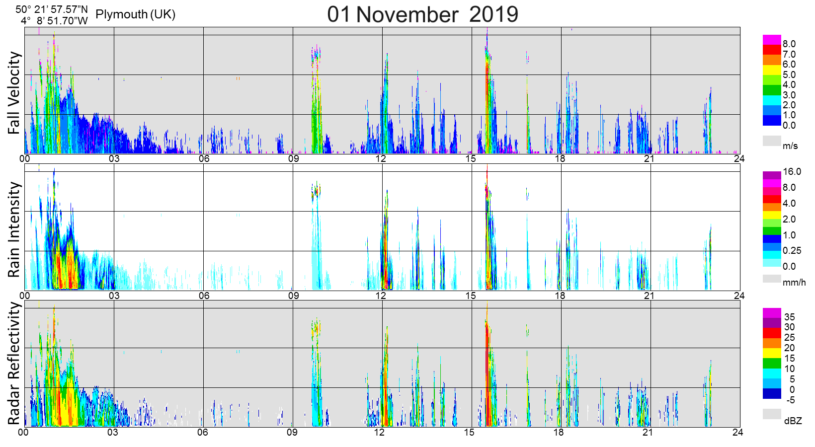The image size is (815, 447).
Task: Select the red swatch in the Fall Velocity legend
Action: (x=772, y=50)
